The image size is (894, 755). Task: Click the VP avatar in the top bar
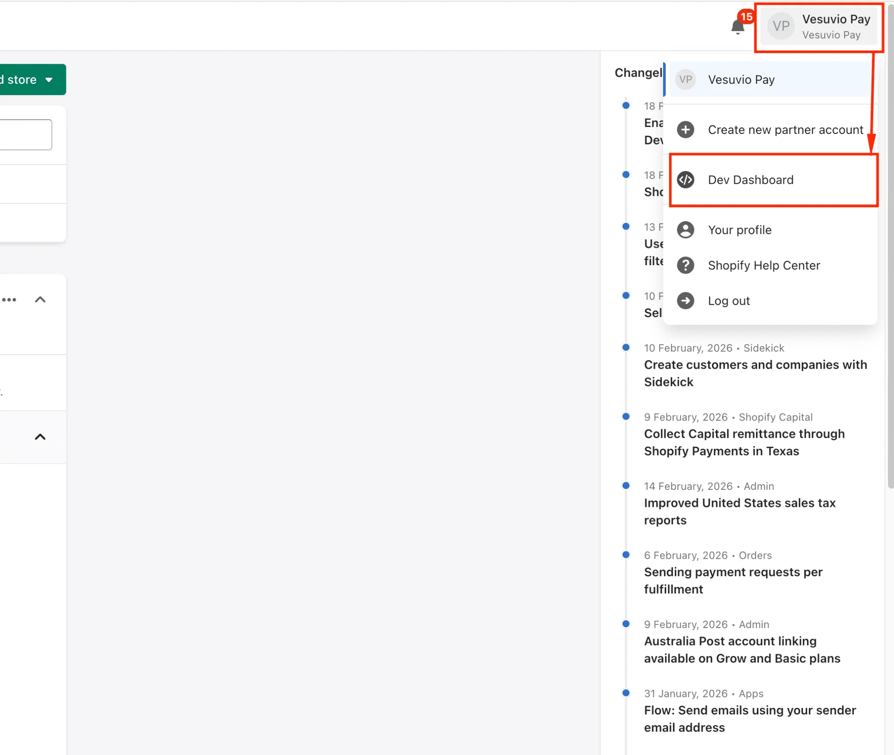(781, 26)
